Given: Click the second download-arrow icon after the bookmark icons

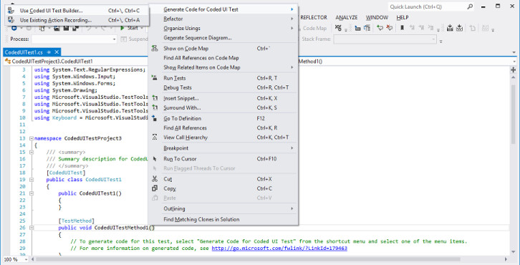Looking at the screenshot, I should (x=459, y=28).
